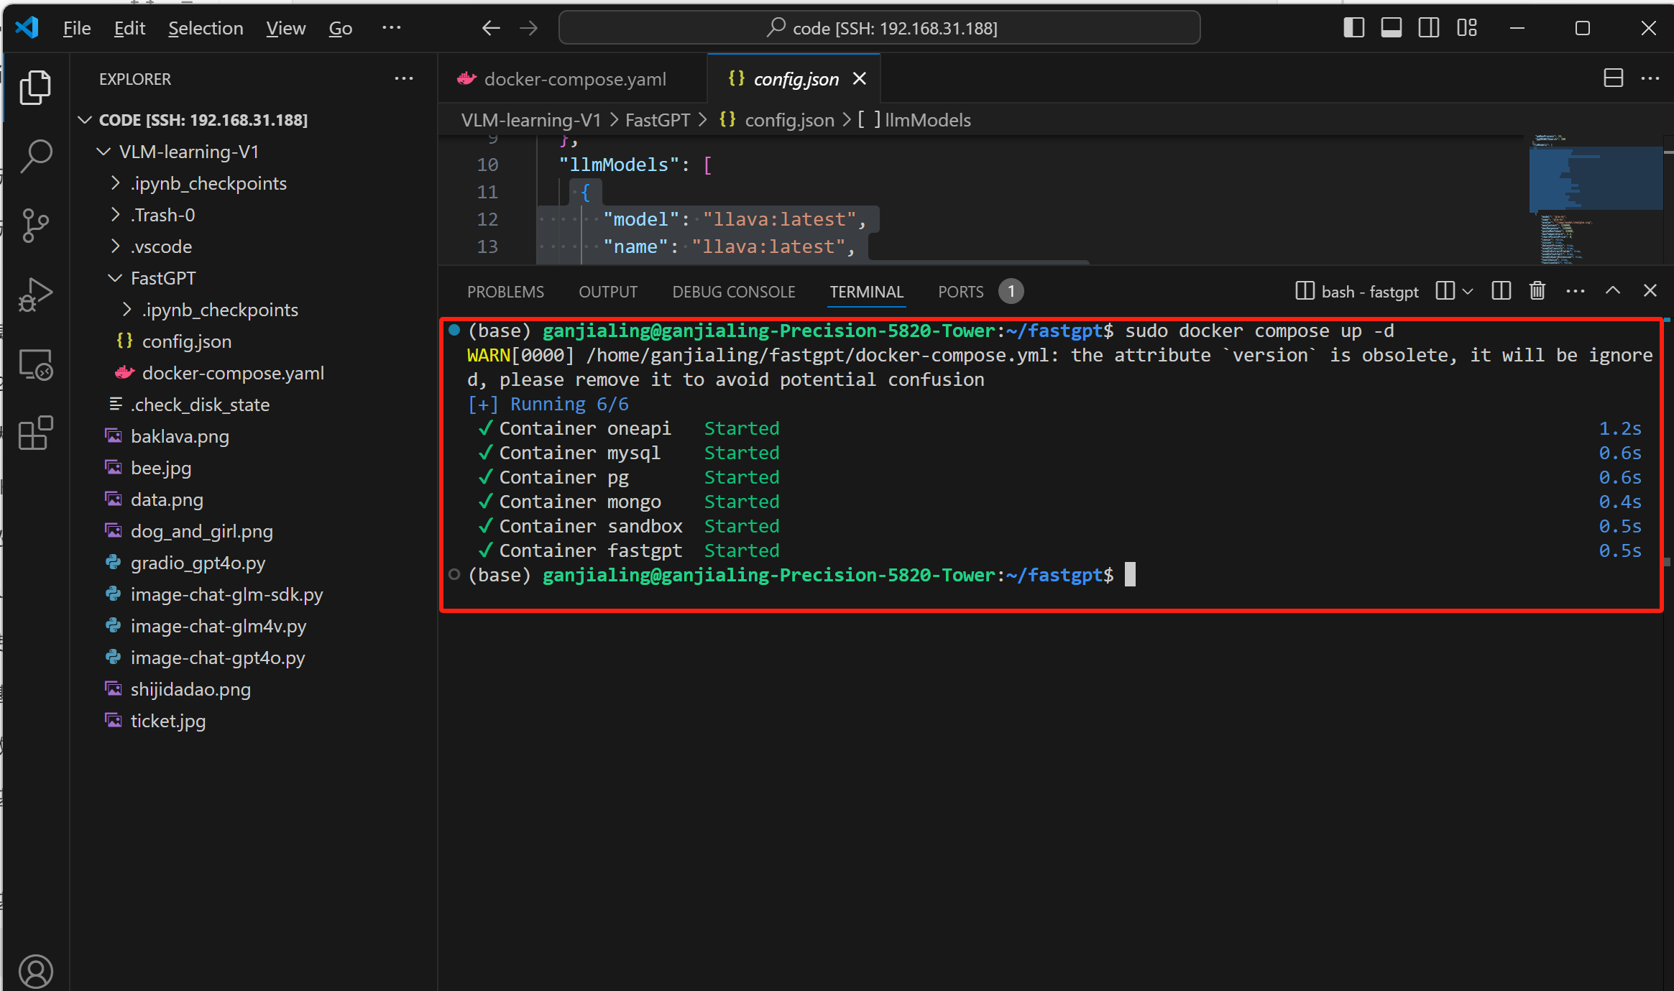Click the command center search field
This screenshot has width=1674, height=991.
(880, 28)
